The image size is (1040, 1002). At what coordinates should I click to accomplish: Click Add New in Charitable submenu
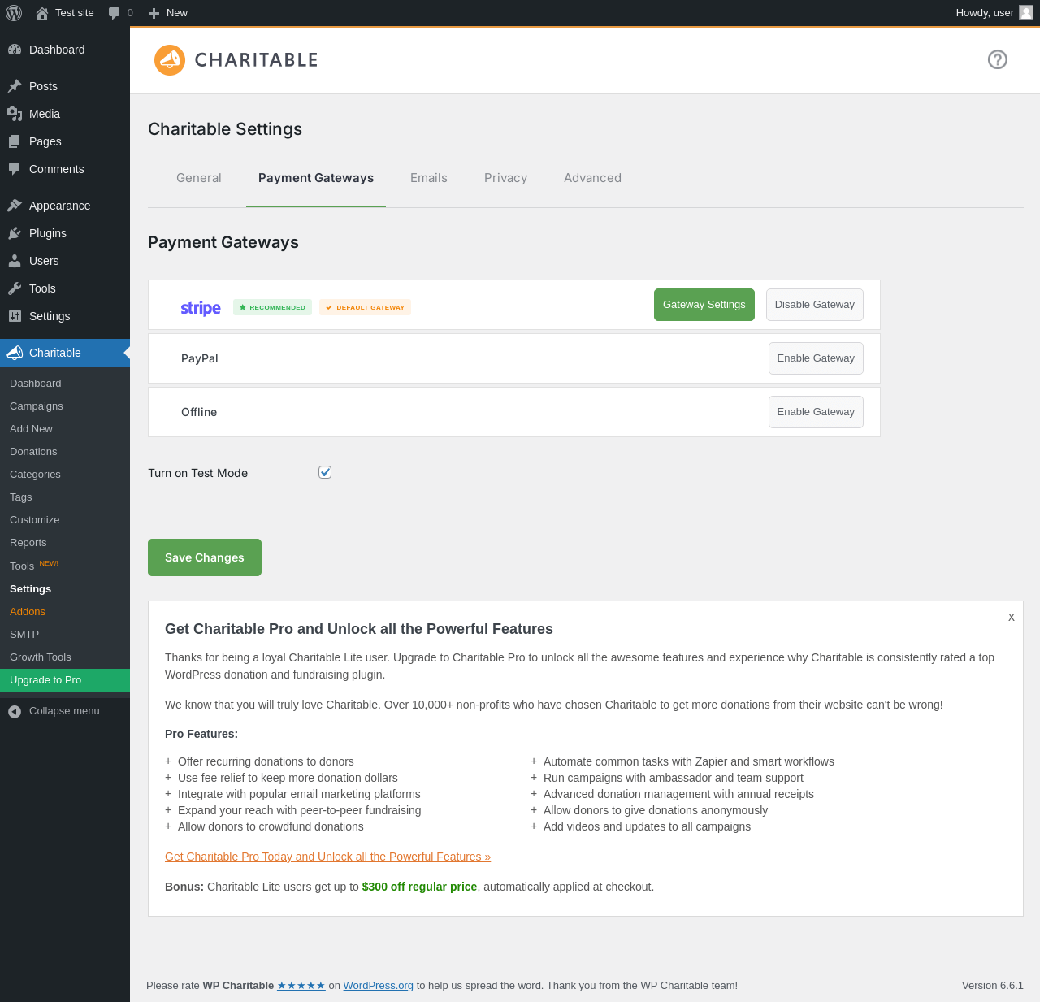(65, 429)
